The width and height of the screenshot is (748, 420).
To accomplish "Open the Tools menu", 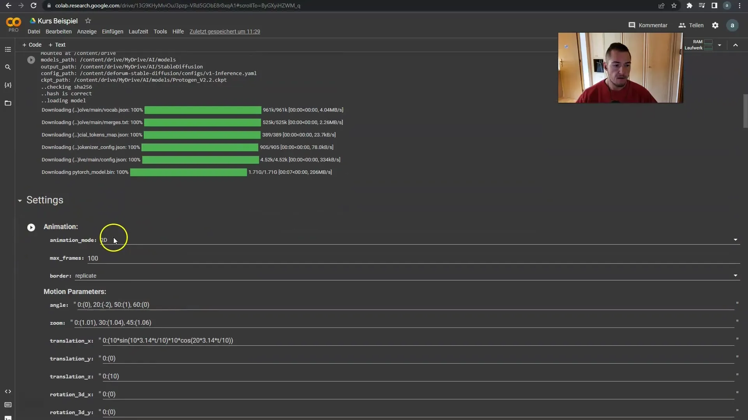I will [160, 31].
